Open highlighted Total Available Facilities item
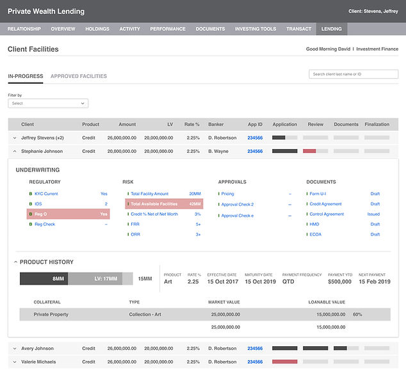 [x=164, y=204]
